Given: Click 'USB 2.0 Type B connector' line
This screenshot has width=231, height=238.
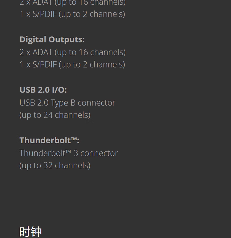Looking at the screenshot, I should (67, 103).
